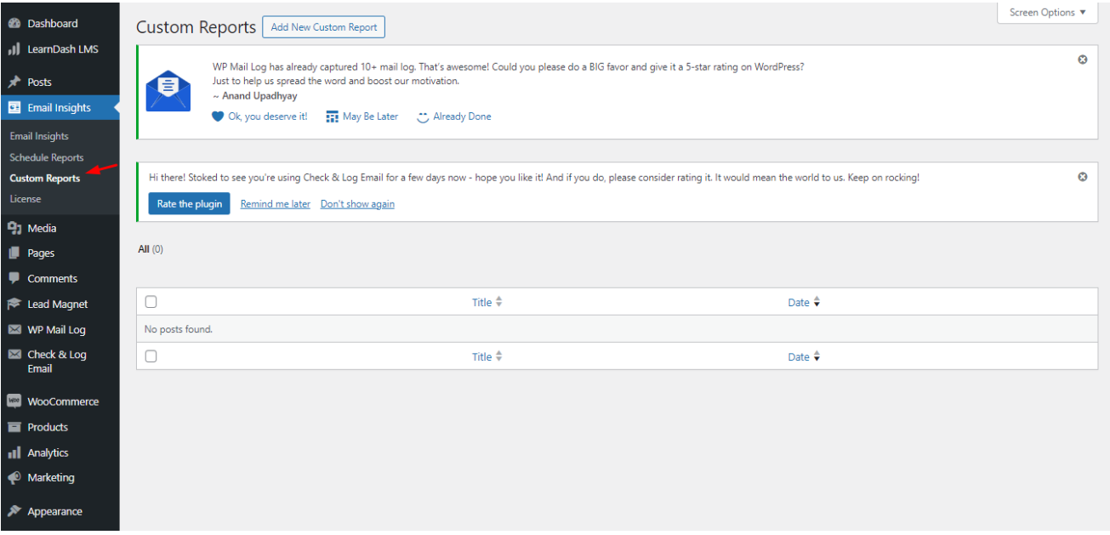This screenshot has height=535, width=1110.
Task: Click the Appearance paintbrush icon
Action: click(14, 512)
